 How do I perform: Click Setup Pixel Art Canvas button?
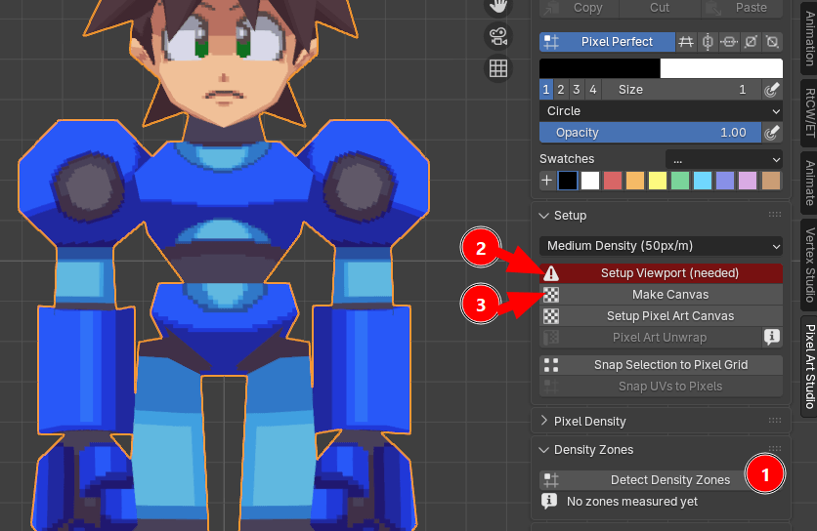(x=662, y=316)
